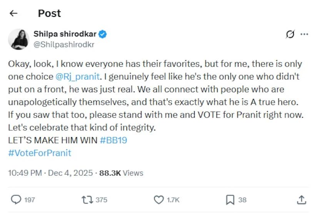Open the #VoteForPranit hashtag
Image resolution: width=318 pixels, height=215 pixels.
[40, 153]
